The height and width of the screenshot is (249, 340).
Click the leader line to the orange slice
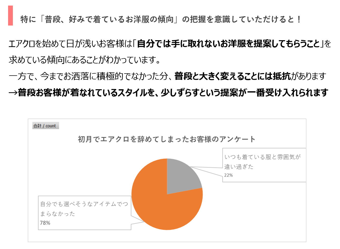point(138,223)
